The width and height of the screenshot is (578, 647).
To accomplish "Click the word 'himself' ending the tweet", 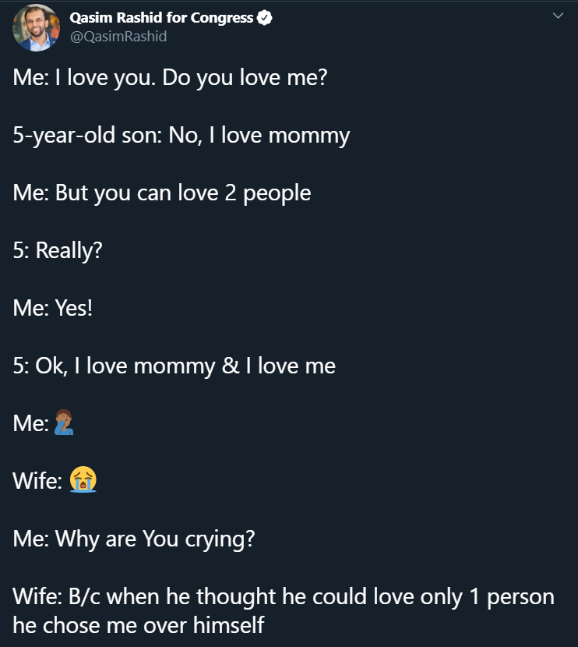I will 228,625.
